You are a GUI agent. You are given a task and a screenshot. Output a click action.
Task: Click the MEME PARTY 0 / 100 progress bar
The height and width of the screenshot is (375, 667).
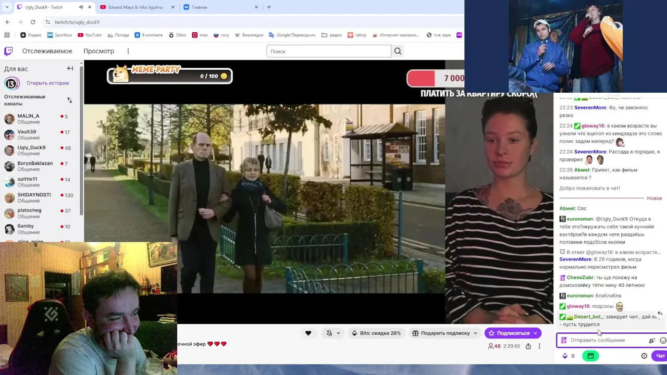(170, 76)
